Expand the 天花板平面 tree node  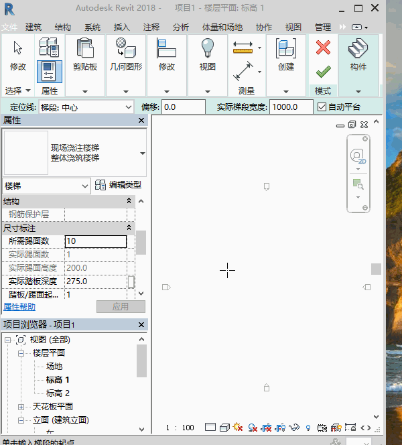21,407
